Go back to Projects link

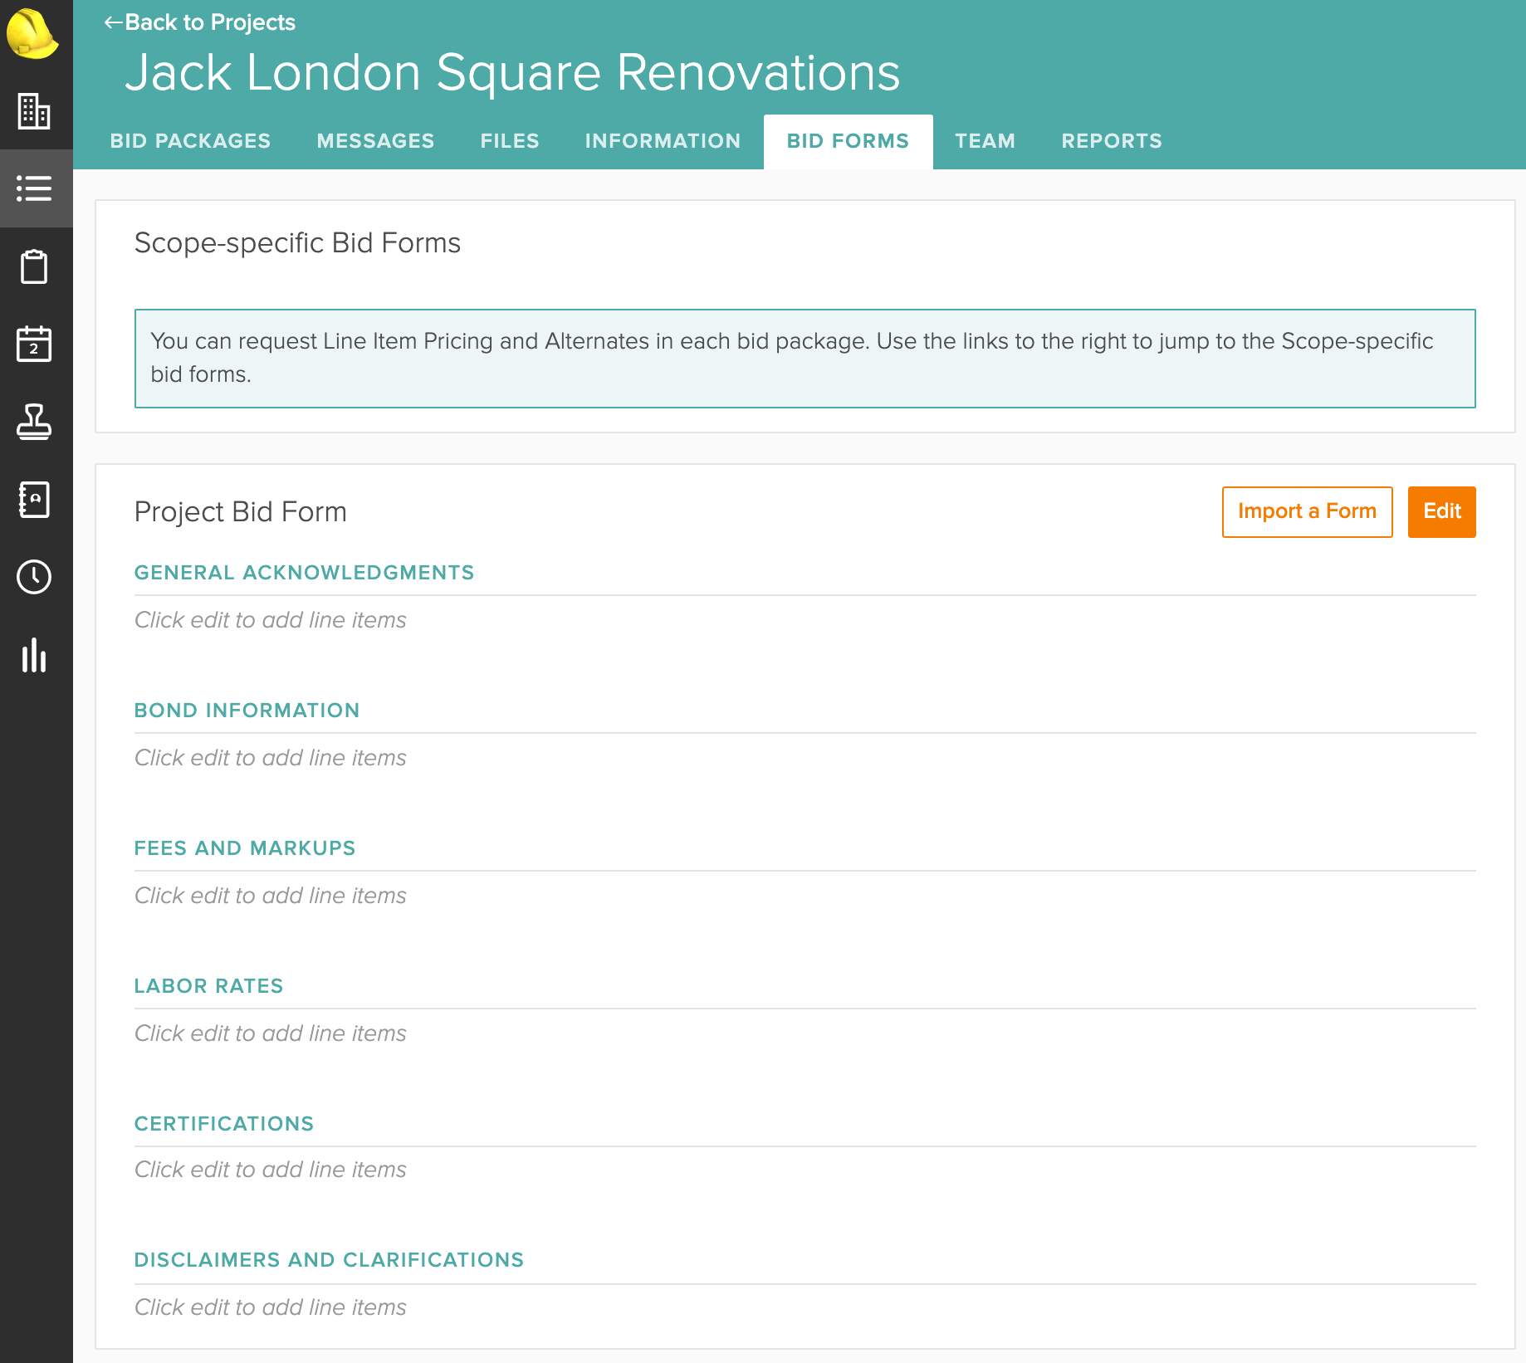pyautogui.click(x=199, y=22)
